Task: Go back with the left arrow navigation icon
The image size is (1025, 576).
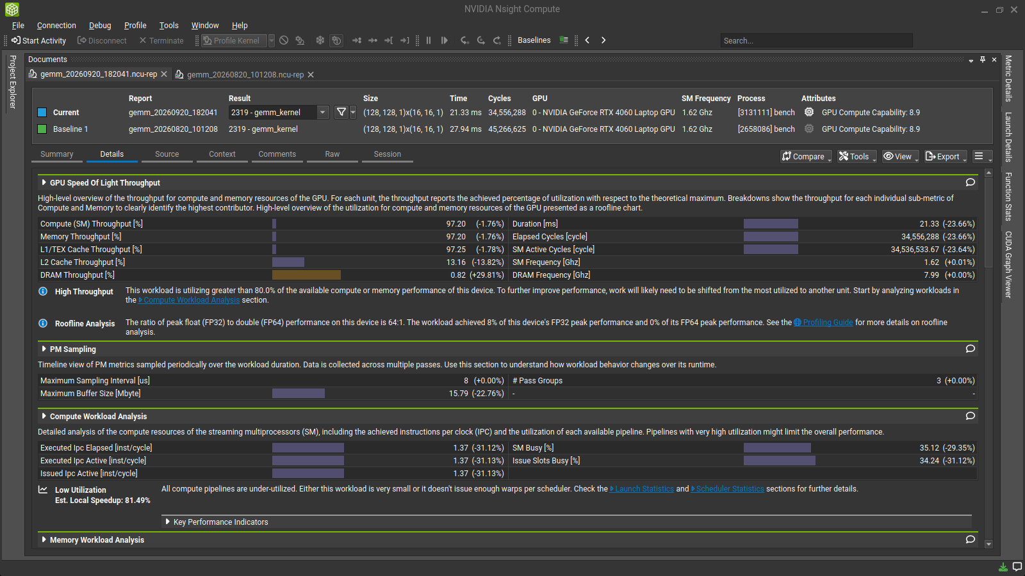Action: [587, 40]
